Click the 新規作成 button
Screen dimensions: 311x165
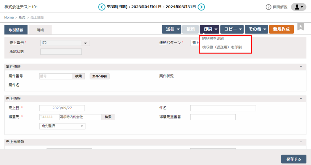point(281,29)
